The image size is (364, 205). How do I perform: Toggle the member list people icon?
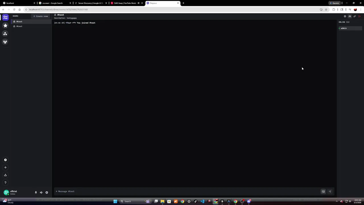350,16
